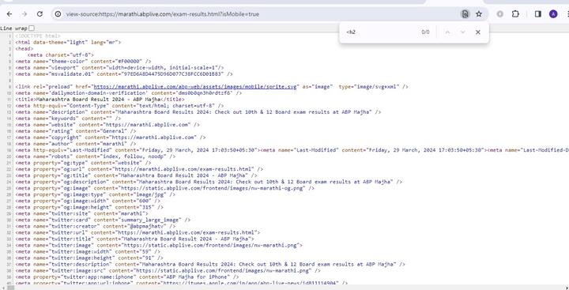569x290 pixels.
Task: Jump to previous find result
Action: pos(447,32)
